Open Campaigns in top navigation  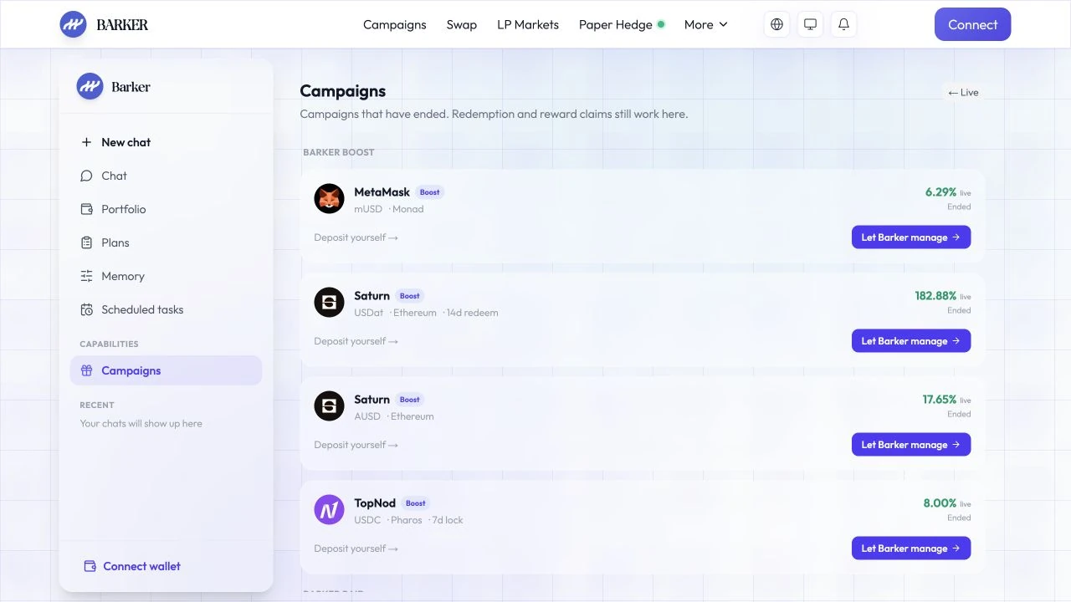(395, 24)
